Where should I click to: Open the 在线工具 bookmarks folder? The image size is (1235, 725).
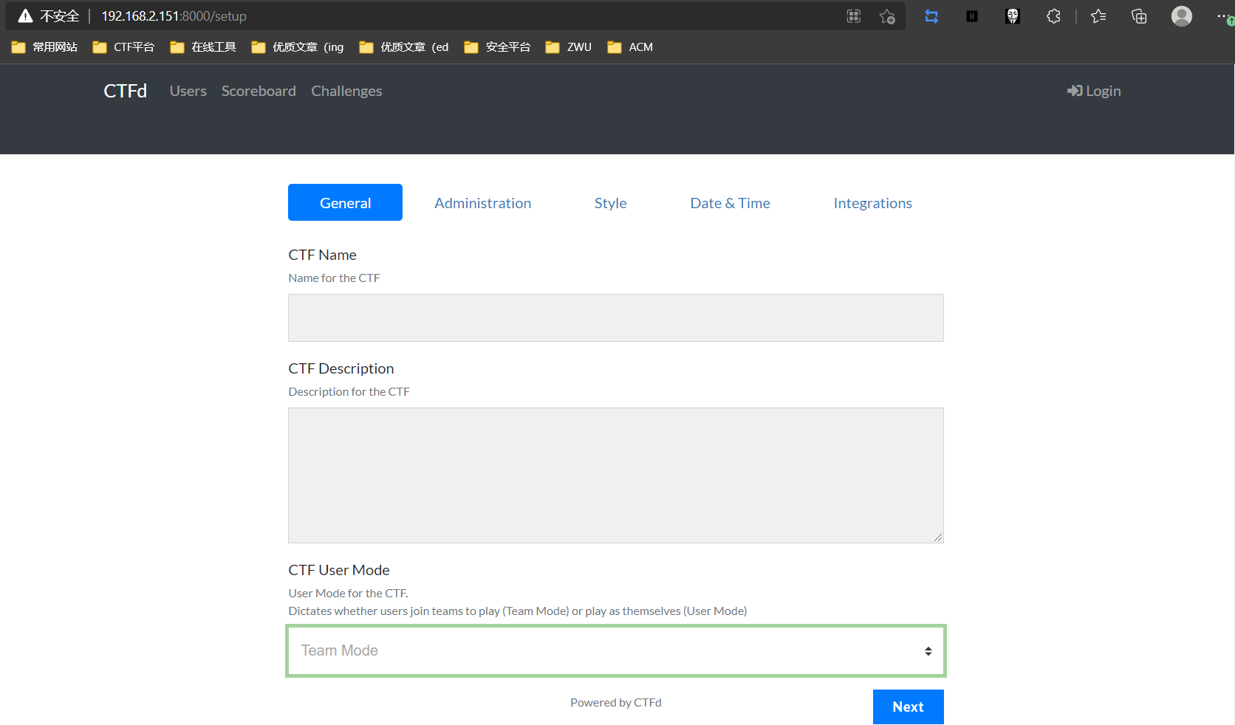pos(203,47)
